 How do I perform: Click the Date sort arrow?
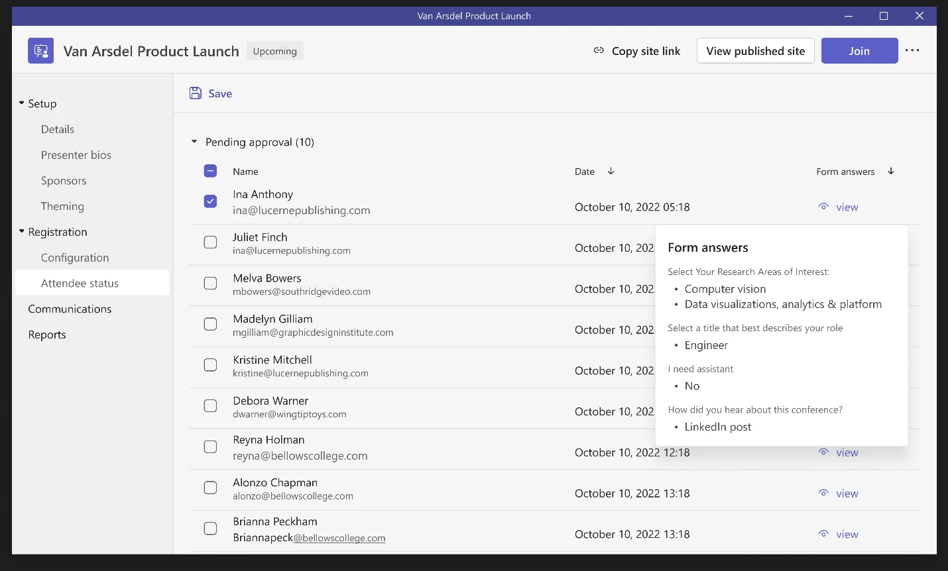point(611,171)
